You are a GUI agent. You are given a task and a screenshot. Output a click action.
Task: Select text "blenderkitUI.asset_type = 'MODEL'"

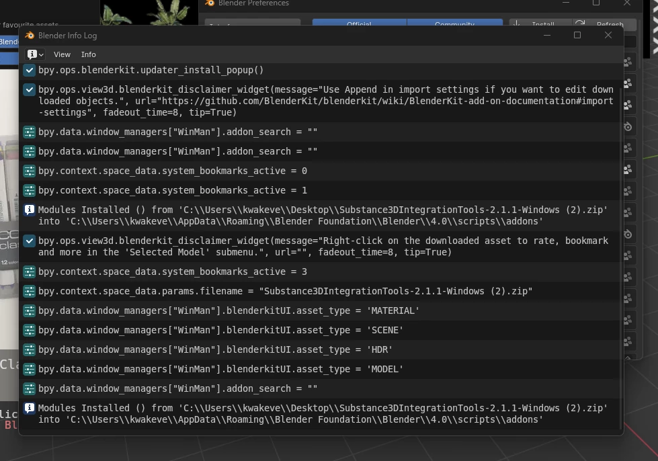(x=315, y=369)
